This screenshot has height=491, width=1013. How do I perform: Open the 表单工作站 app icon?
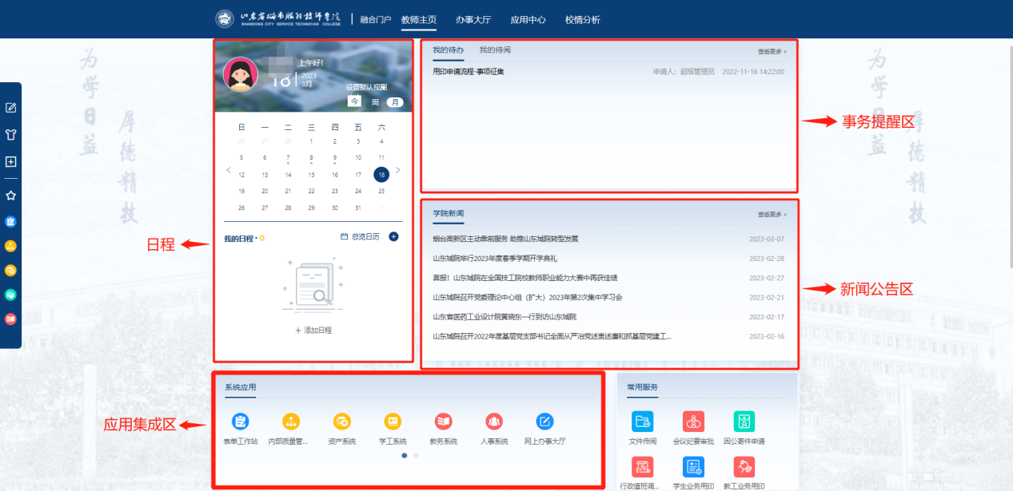(240, 422)
